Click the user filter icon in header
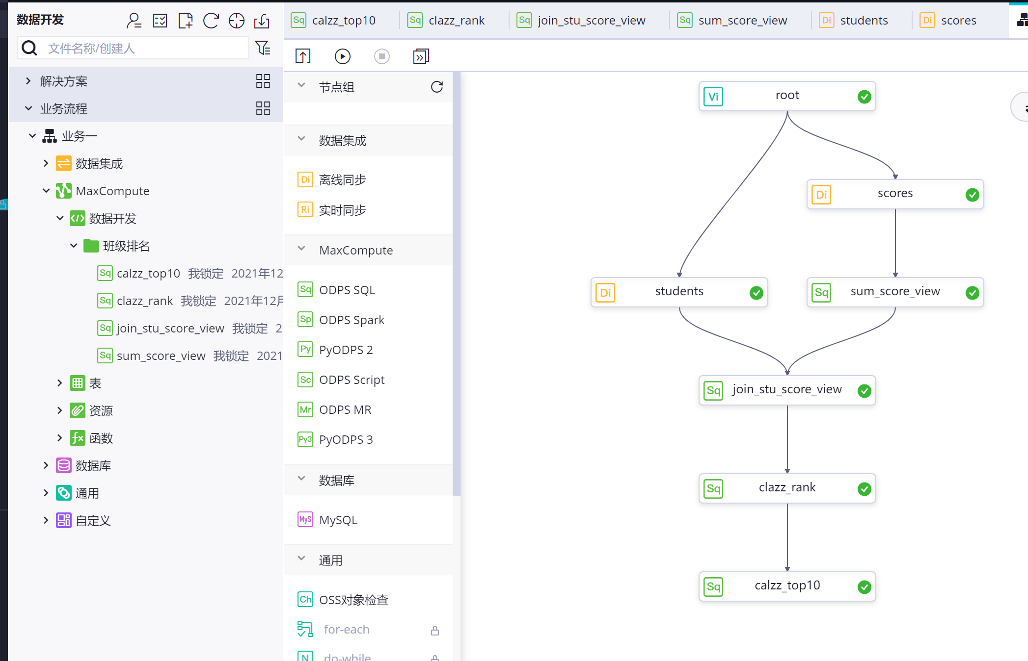The width and height of the screenshot is (1028, 661). [x=134, y=20]
